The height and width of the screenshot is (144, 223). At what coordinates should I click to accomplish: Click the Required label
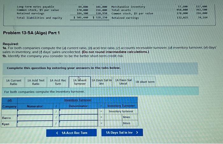pos(11,44)
